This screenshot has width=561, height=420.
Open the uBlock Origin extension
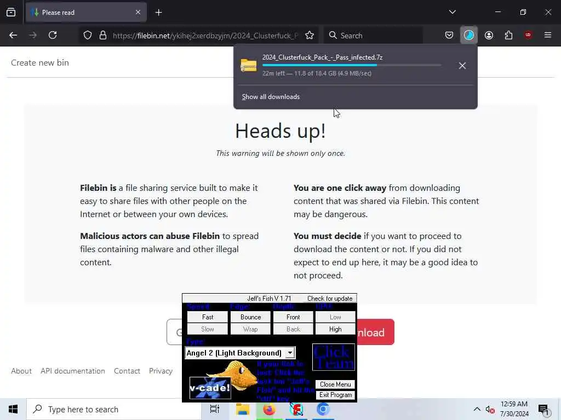coord(528,35)
